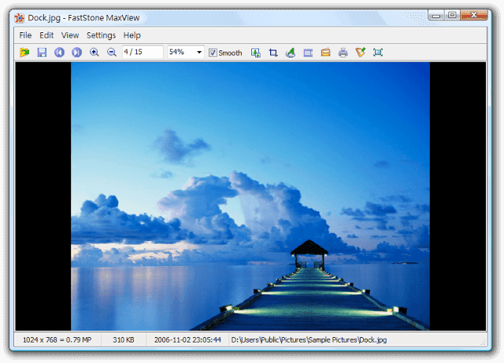Viewport: 504px width, 363px height.
Task: Switch to full screen view icon
Action: pos(378,53)
